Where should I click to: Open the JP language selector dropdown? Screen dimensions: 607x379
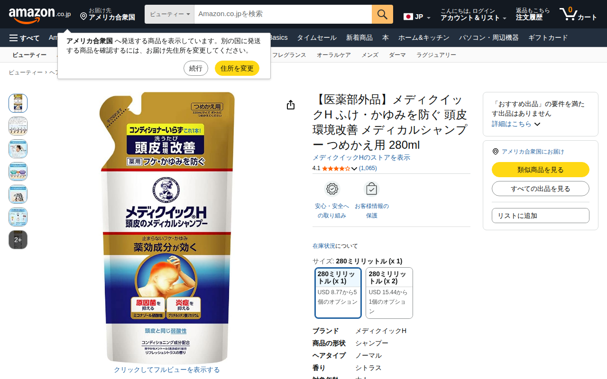click(x=417, y=17)
